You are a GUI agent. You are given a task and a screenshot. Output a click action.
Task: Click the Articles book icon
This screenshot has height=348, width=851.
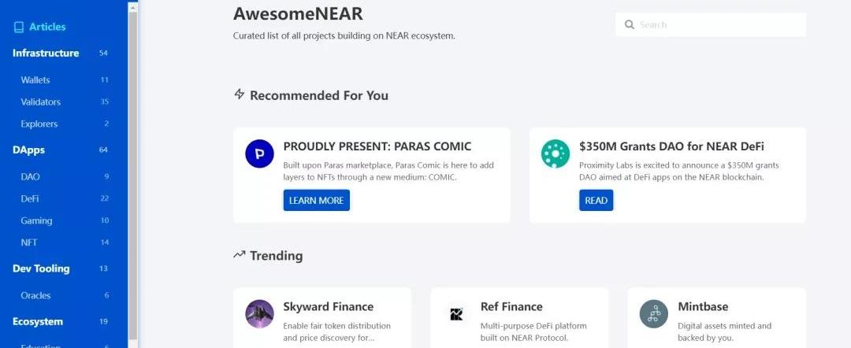pyautogui.click(x=19, y=27)
